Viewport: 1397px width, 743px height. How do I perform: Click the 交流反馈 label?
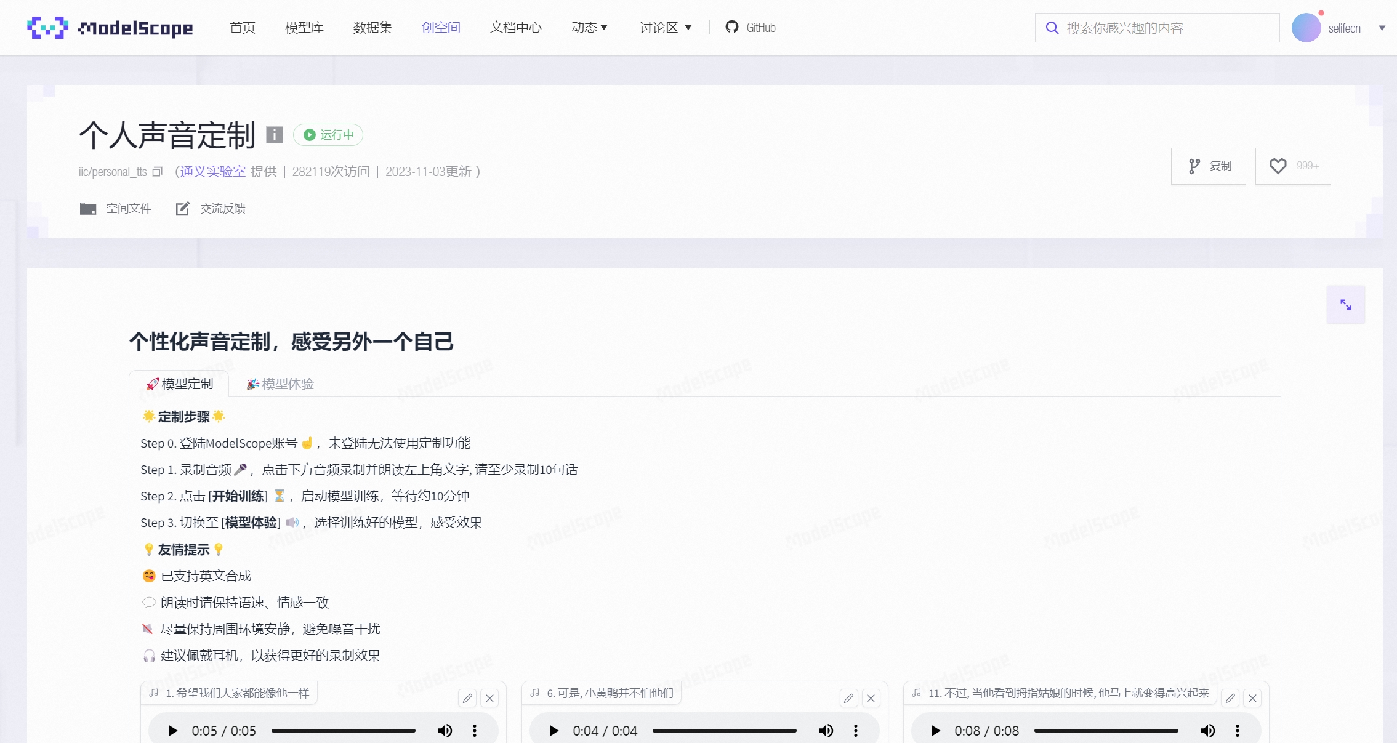coord(223,209)
